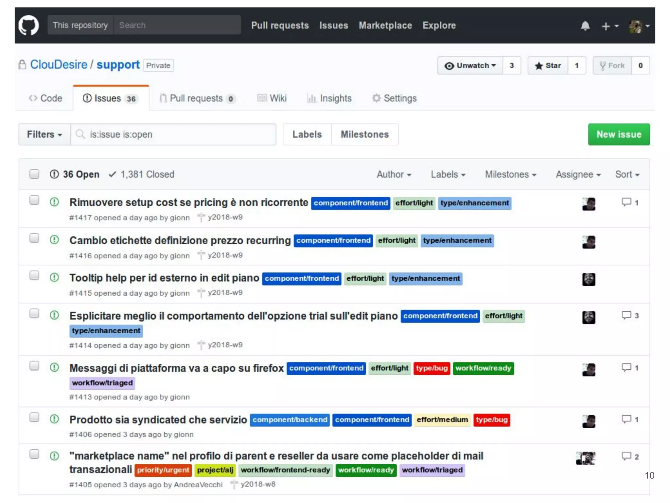Image resolution: width=670 pixels, height=503 pixels.
Task: Tick checkbox for Prodotto sia syndicated issue
Action: coord(34,417)
